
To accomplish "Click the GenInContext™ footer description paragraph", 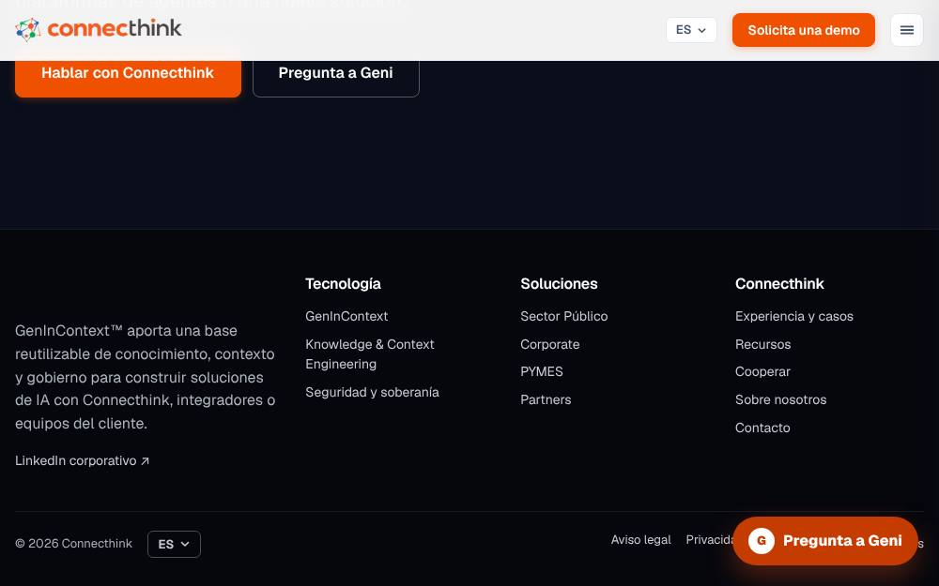I will click(x=146, y=377).
